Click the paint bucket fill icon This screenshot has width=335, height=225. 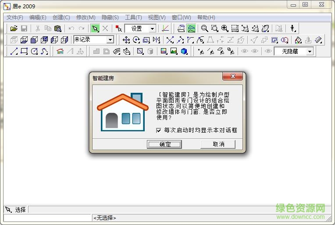tap(298, 40)
